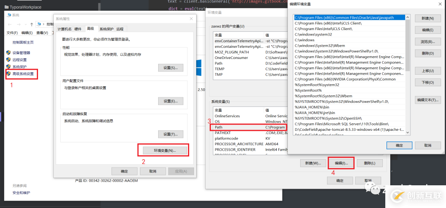Select the NVIDIA Corporation\PhysX\Common entry
Screen dimensions: 446x208
tap(349, 79)
